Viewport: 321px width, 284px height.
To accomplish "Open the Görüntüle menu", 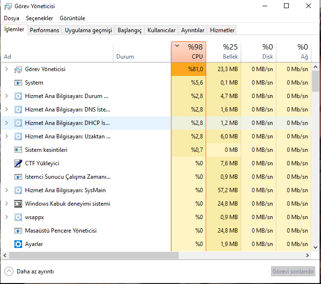I will point(72,18).
